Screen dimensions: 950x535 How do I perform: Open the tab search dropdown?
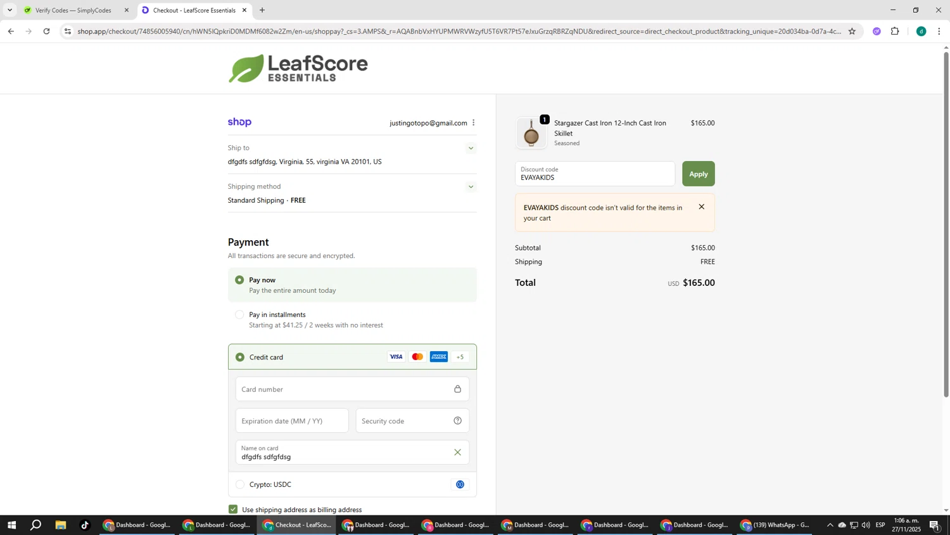9,10
